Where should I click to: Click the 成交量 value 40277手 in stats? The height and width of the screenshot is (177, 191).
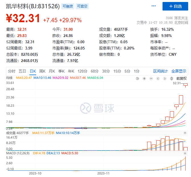click(121, 29)
